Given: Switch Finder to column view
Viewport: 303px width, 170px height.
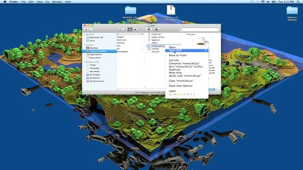Looking at the screenshot, I should pos(130,29).
